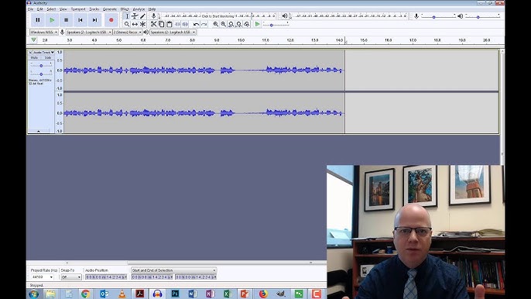Viewport: 531px width, 299px height.
Task: Open the Help menu
Action: coord(152,9)
